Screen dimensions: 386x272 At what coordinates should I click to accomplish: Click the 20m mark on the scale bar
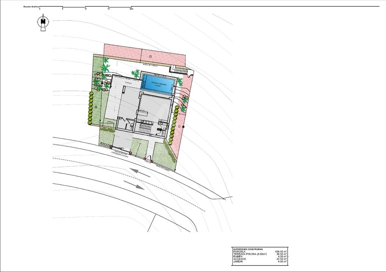(131, 9)
